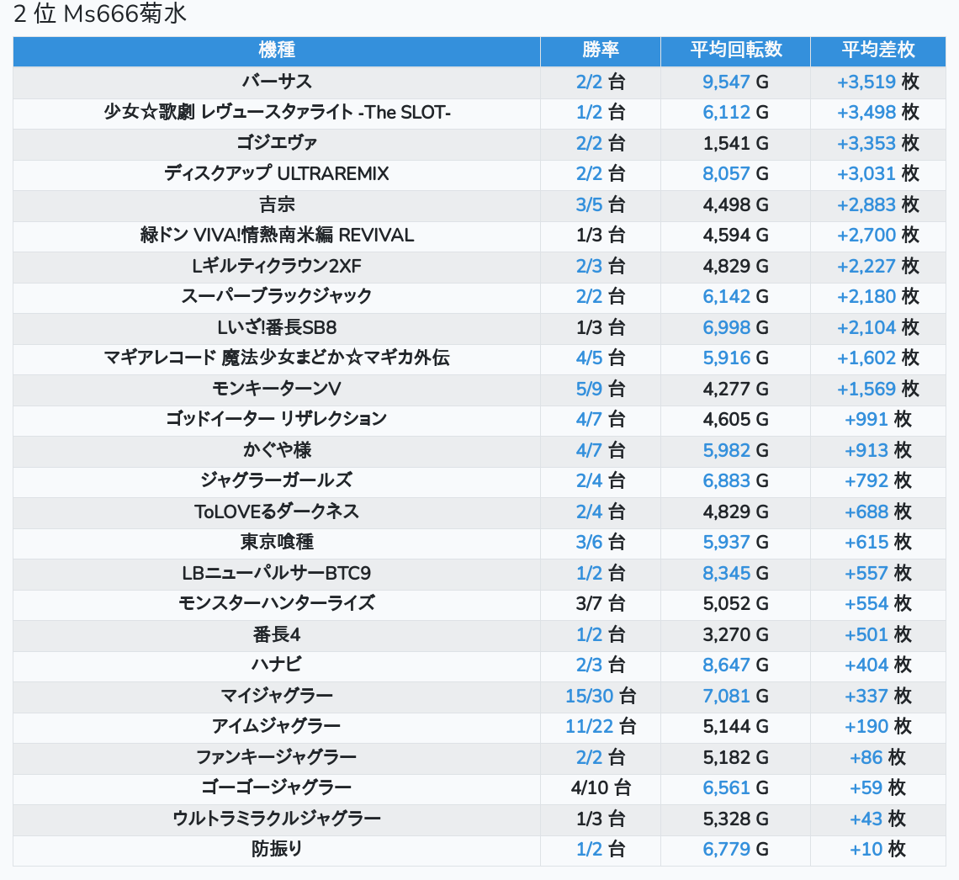Select the バーサス machine name
Screen dimensions: 959x880
tap(277, 82)
